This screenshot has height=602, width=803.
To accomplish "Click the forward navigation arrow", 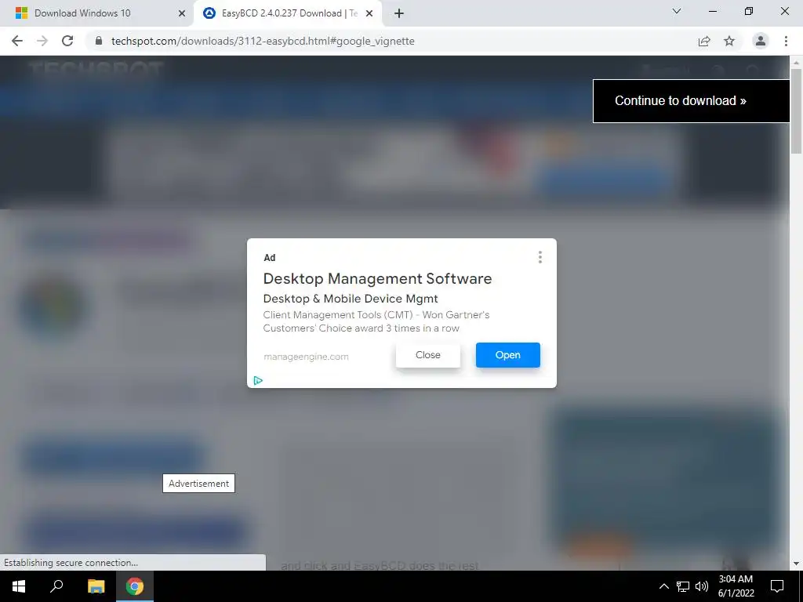I will click(x=42, y=41).
